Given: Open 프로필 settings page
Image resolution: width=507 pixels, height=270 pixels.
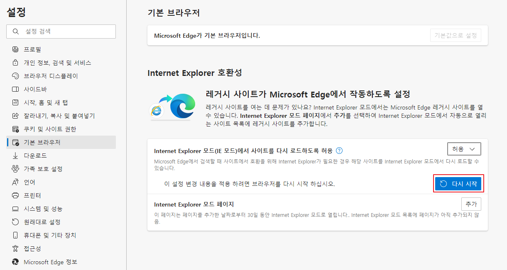Looking at the screenshot, I should click(x=61, y=49).
